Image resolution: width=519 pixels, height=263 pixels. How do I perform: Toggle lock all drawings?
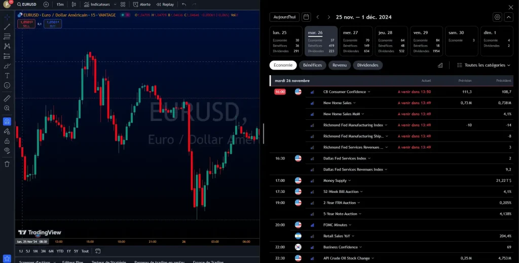(x=7, y=141)
